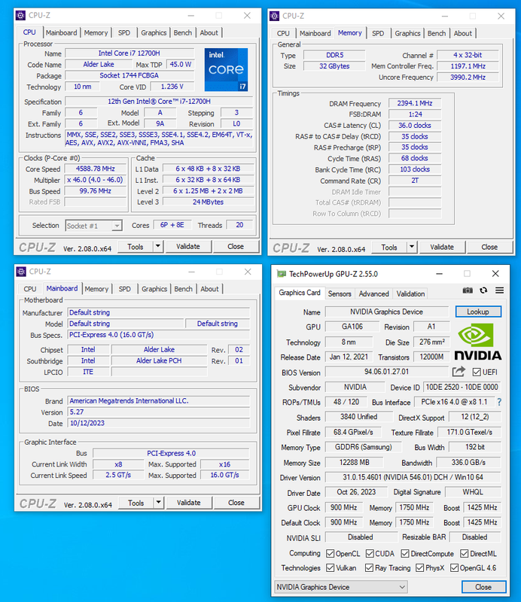Click the Cores value 6P + 8E

(172, 225)
